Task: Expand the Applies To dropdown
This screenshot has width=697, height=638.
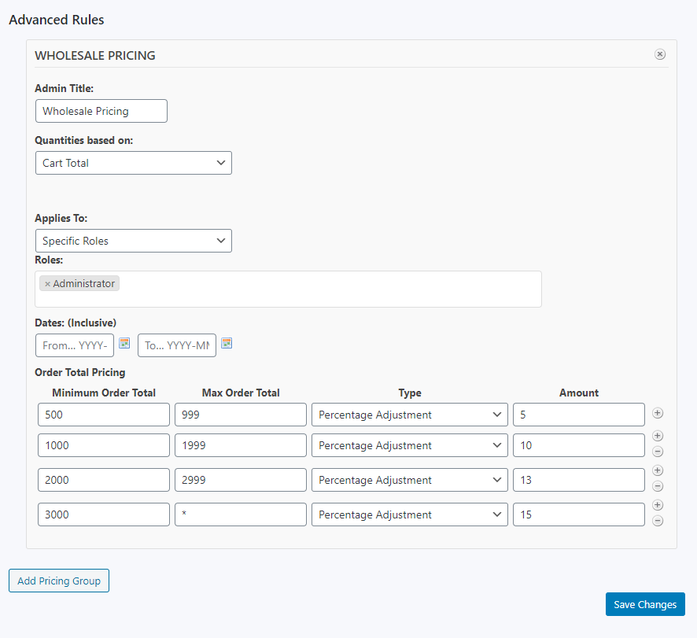Action: 134,241
